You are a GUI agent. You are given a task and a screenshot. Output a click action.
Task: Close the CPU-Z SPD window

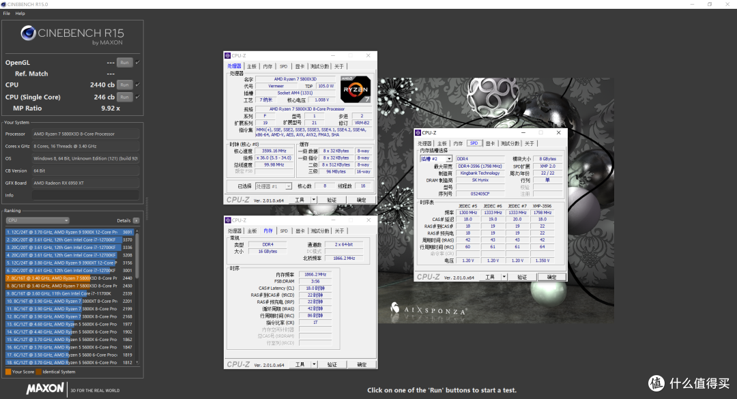(558, 132)
